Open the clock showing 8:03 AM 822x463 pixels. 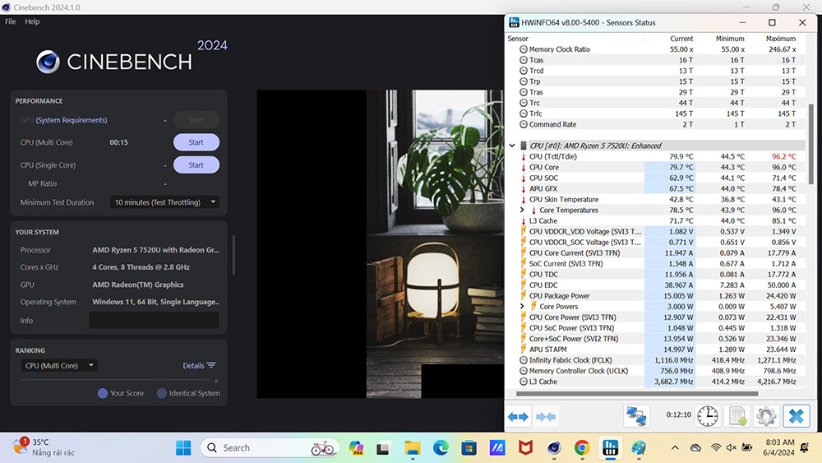(x=778, y=447)
